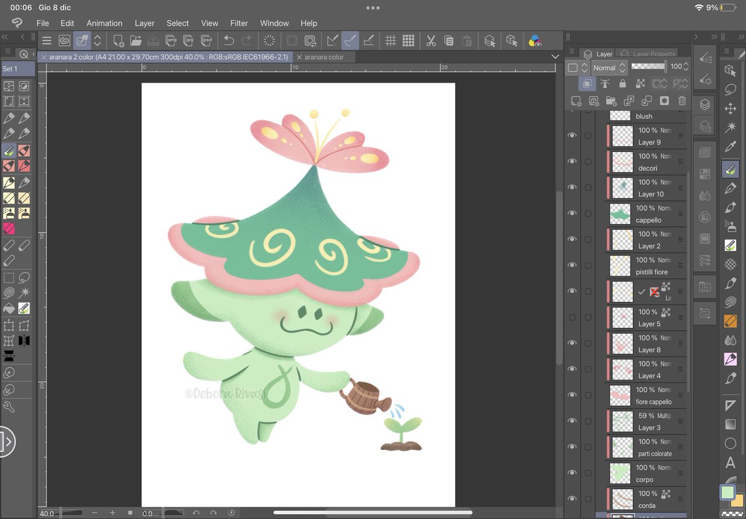This screenshot has width=746, height=519.
Task: Hide the cappello layer
Action: (572, 213)
